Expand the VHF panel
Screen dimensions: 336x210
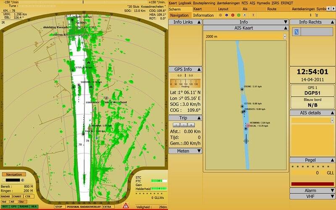(312, 196)
